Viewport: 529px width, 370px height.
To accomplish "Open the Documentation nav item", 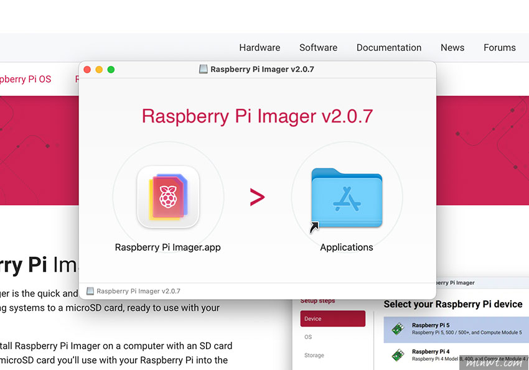I will [389, 47].
